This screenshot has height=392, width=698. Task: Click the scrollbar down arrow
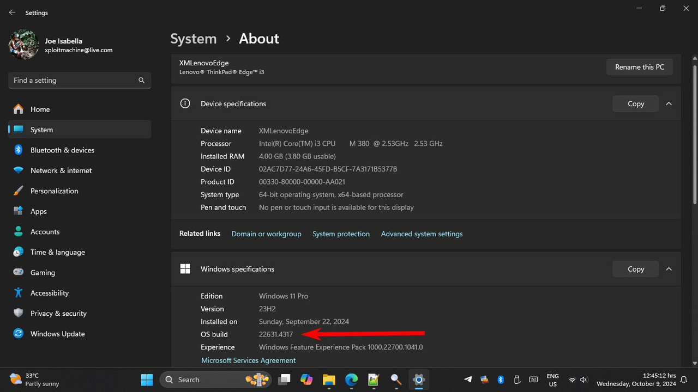[x=694, y=363]
